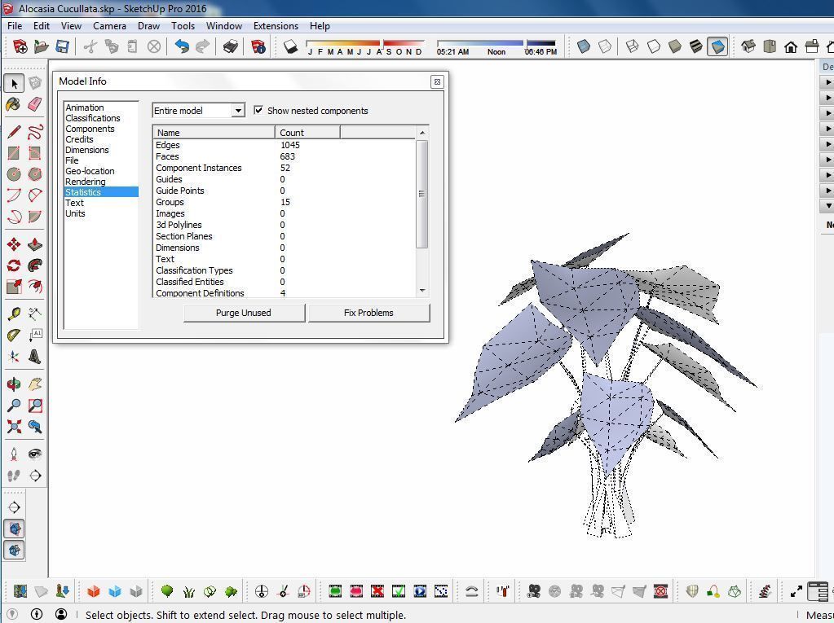Click the Count column header
834x623 pixels.
307,132
